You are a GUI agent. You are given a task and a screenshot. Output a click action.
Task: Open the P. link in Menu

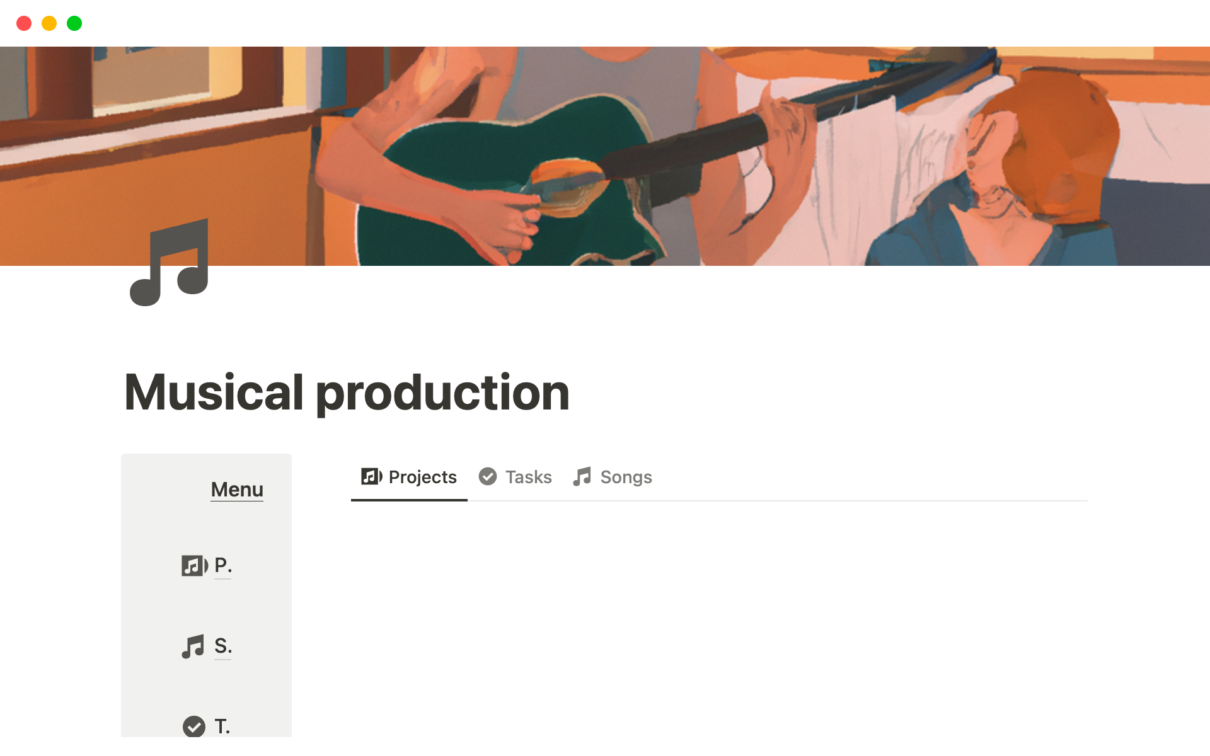(222, 565)
